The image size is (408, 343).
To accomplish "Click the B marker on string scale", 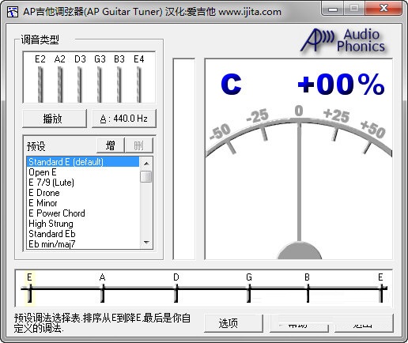I will pyautogui.click(x=308, y=288).
